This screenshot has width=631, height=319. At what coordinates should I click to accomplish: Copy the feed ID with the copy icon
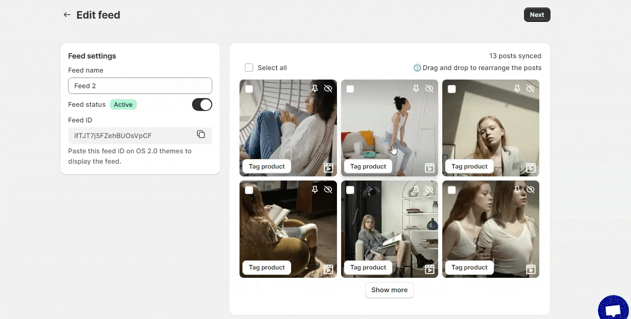(201, 134)
